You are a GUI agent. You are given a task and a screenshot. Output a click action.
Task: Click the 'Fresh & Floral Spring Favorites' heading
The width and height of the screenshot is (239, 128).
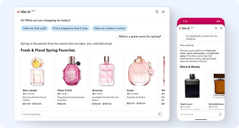click(x=48, y=50)
